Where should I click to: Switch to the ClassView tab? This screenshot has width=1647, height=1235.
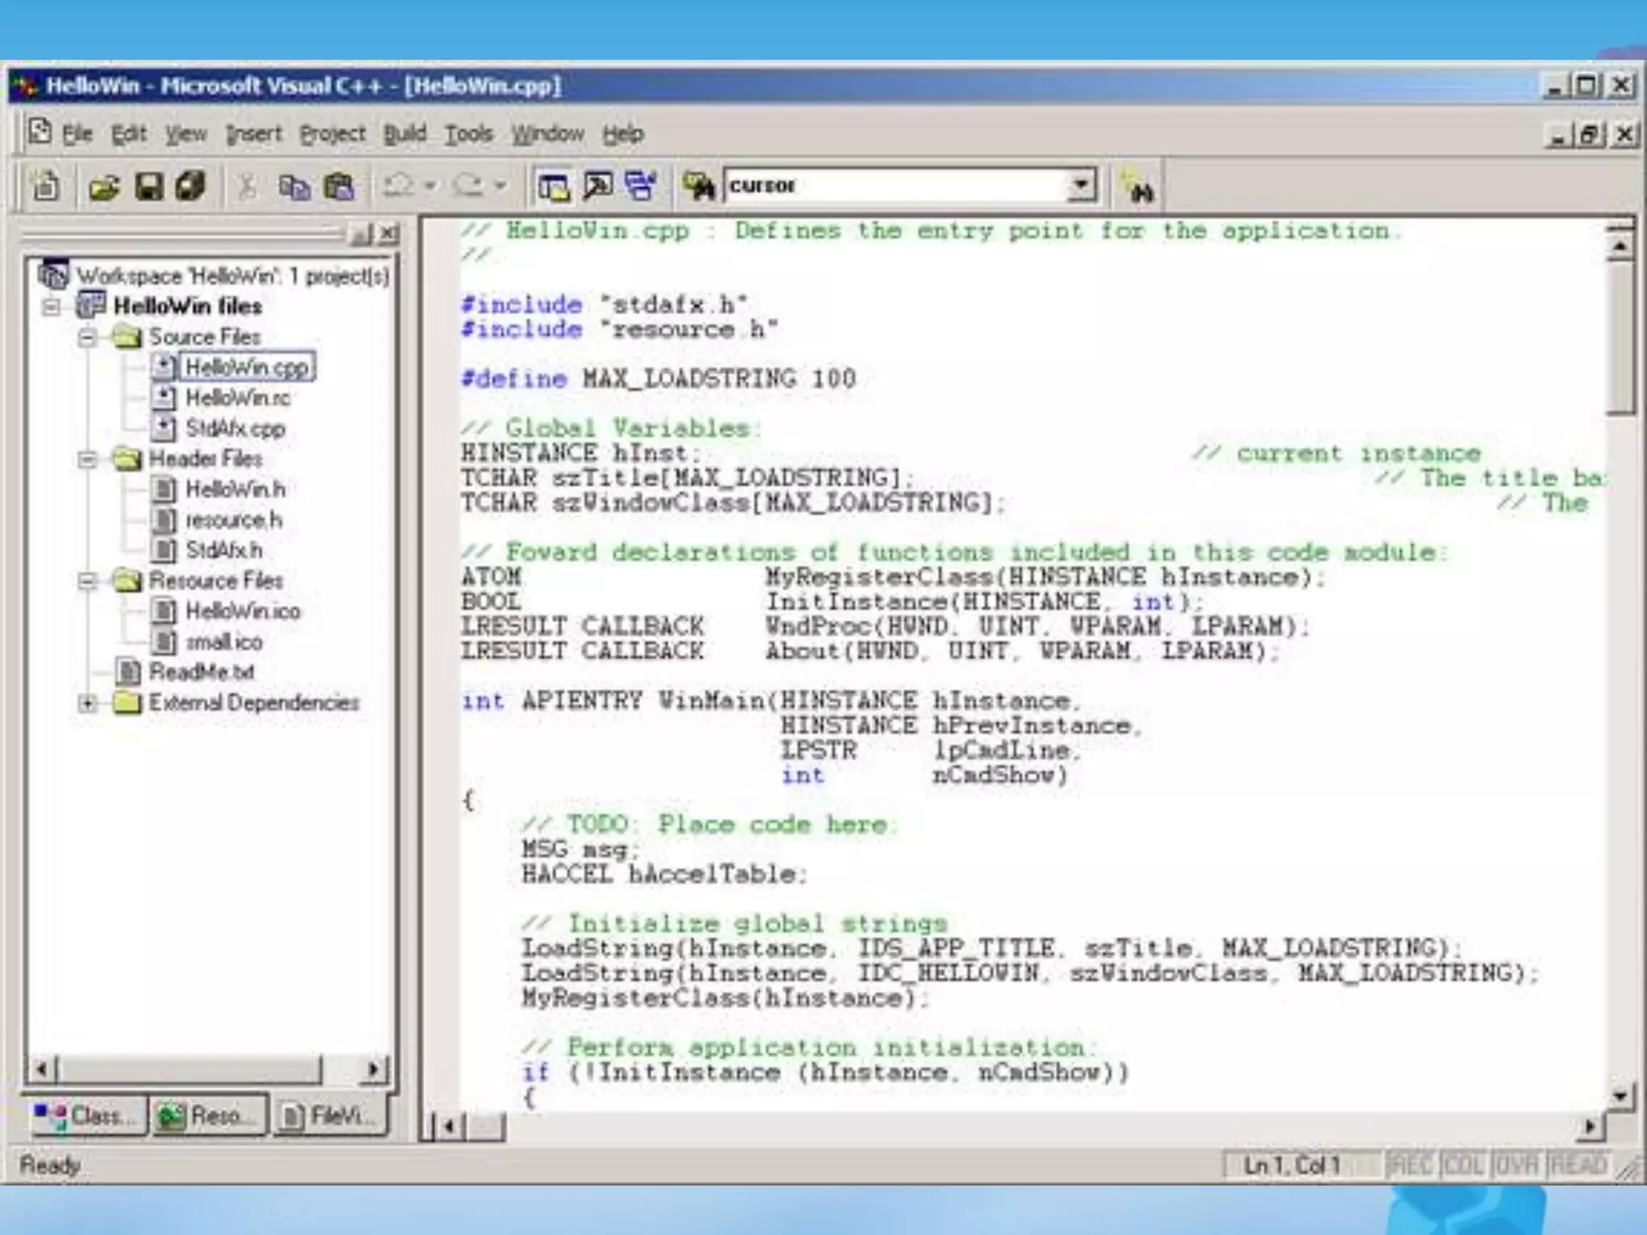[x=87, y=1115]
